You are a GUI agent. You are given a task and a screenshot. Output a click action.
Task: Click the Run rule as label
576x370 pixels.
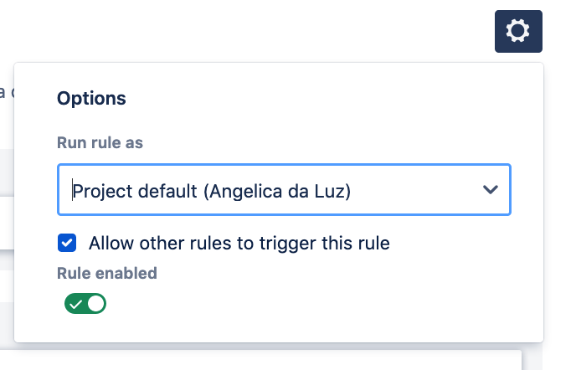(x=100, y=143)
